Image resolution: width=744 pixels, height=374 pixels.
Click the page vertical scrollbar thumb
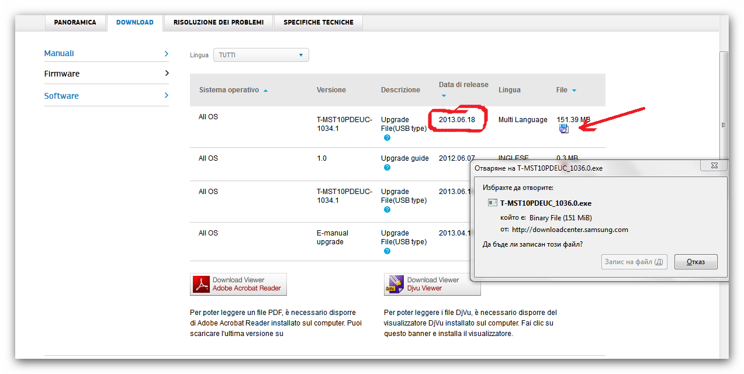click(x=724, y=105)
